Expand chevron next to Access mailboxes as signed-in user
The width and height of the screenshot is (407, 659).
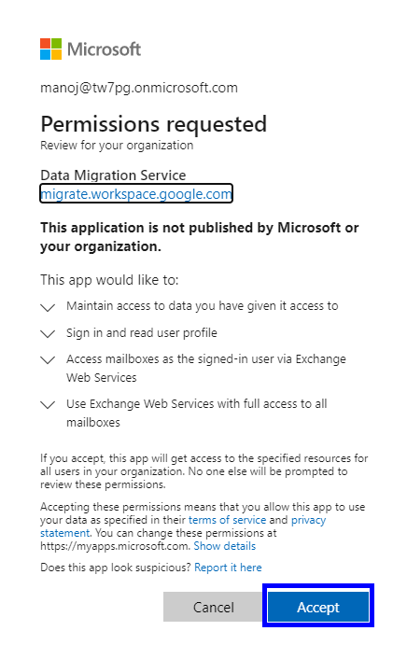(x=48, y=360)
